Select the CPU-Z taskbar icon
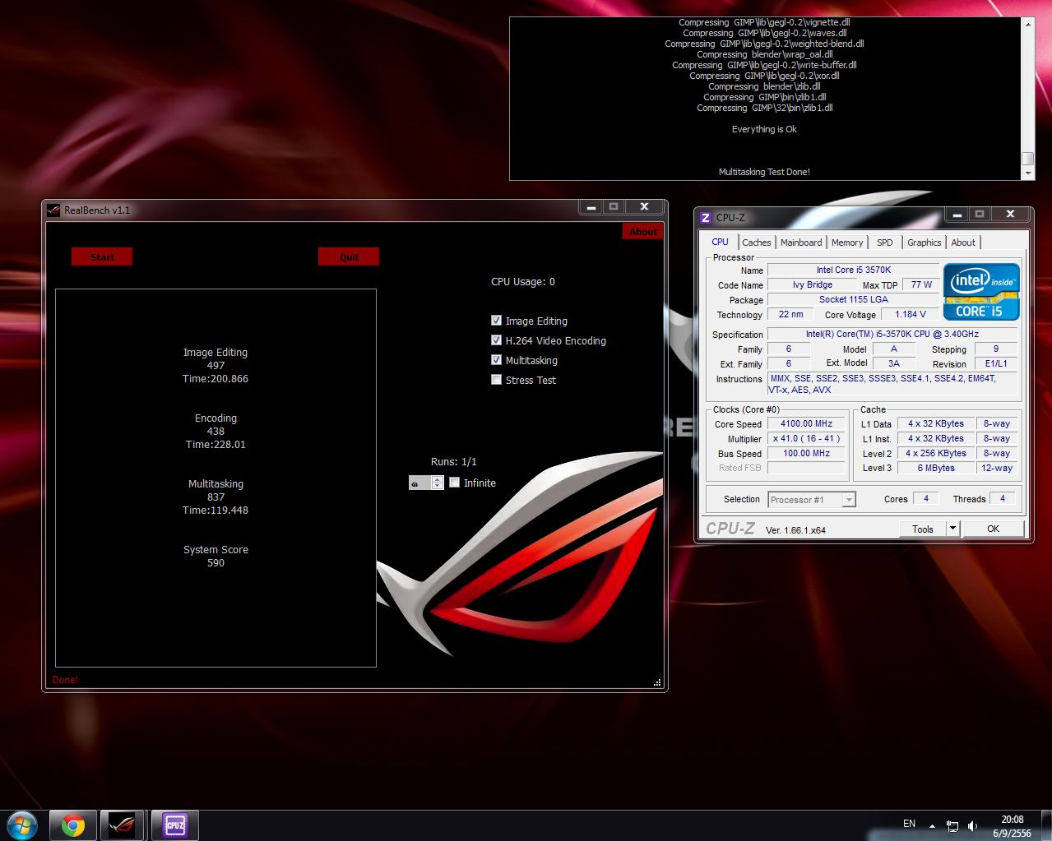 [174, 825]
